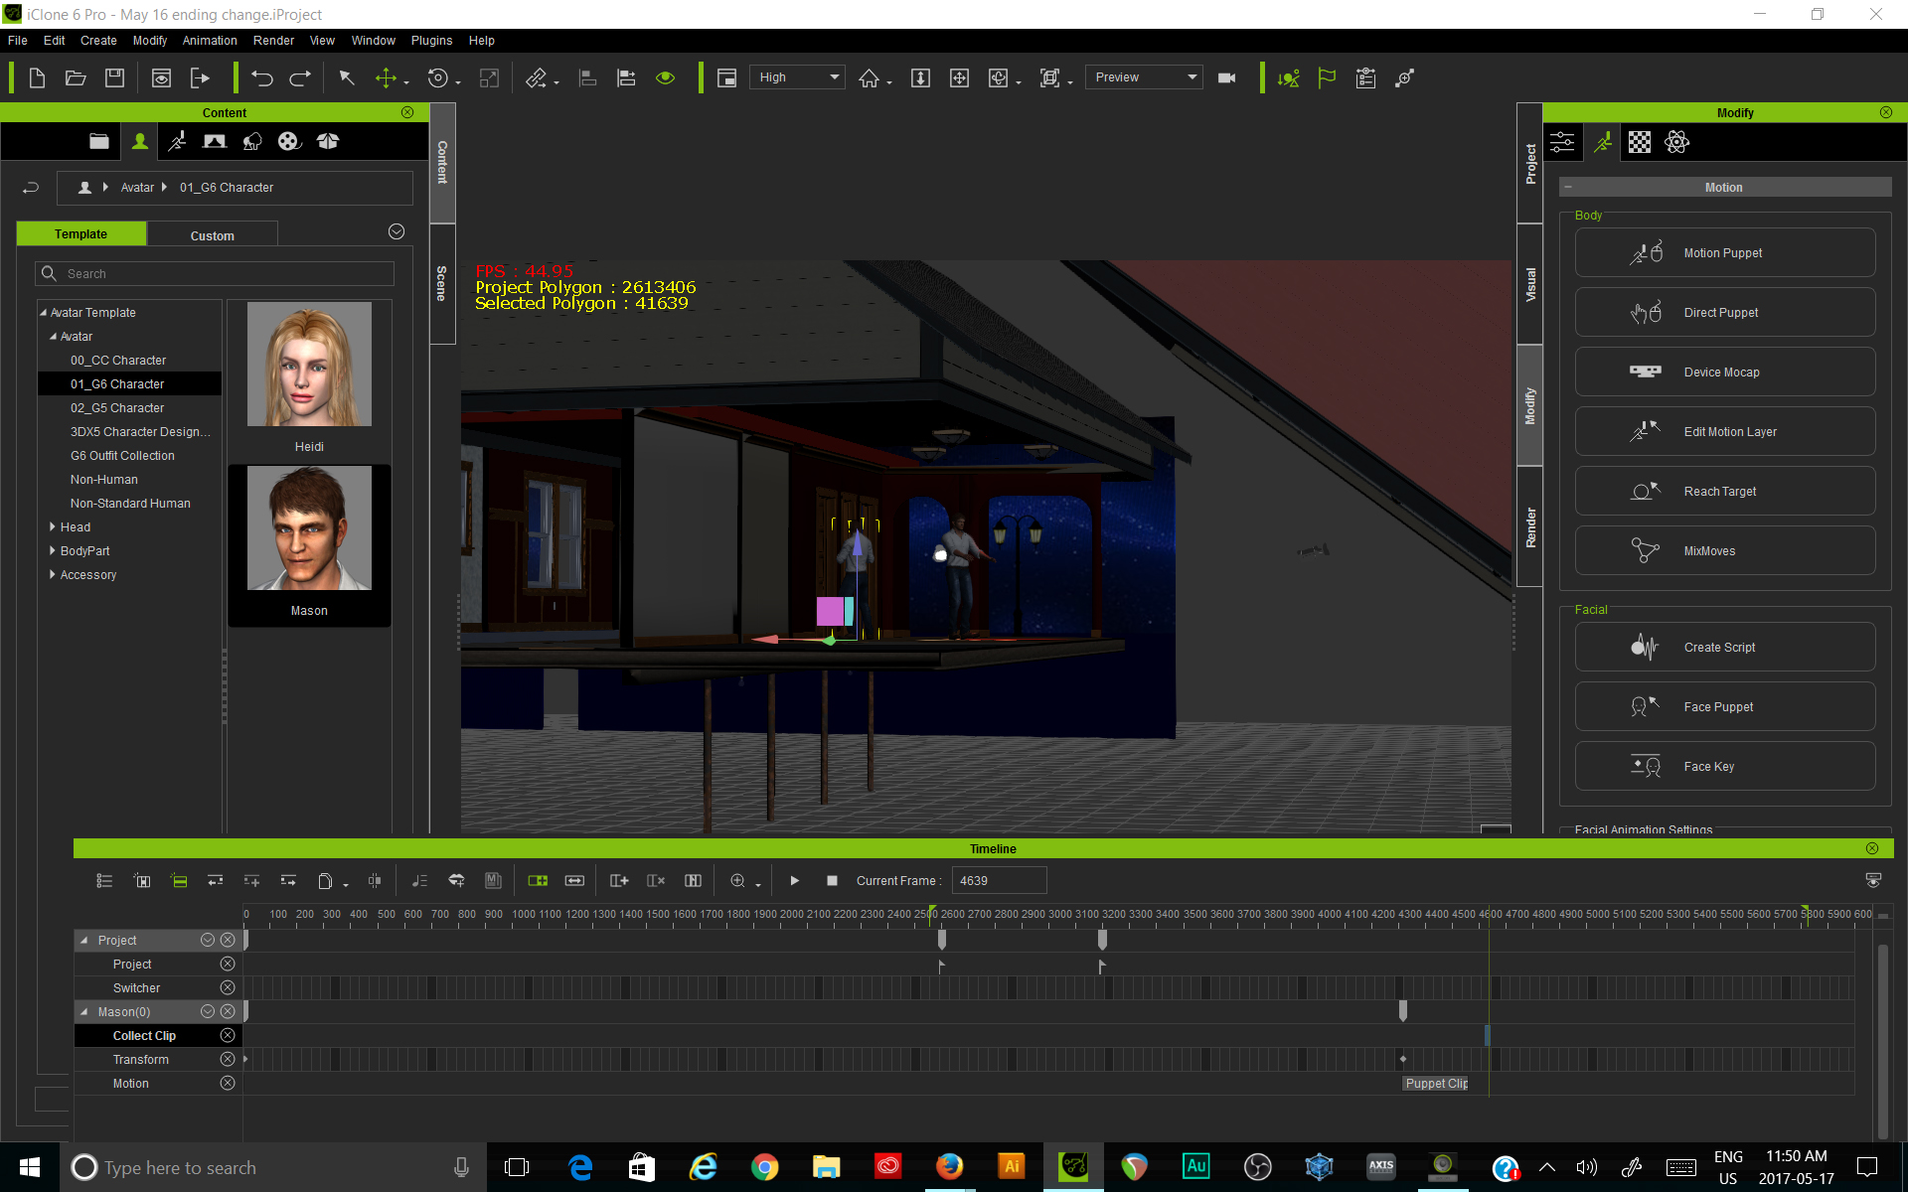Expand the BodyPart tree node
Screen dimensions: 1908x1192
click(x=53, y=550)
